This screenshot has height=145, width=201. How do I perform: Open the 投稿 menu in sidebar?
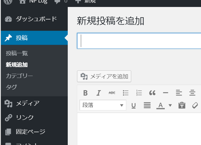click(34, 38)
